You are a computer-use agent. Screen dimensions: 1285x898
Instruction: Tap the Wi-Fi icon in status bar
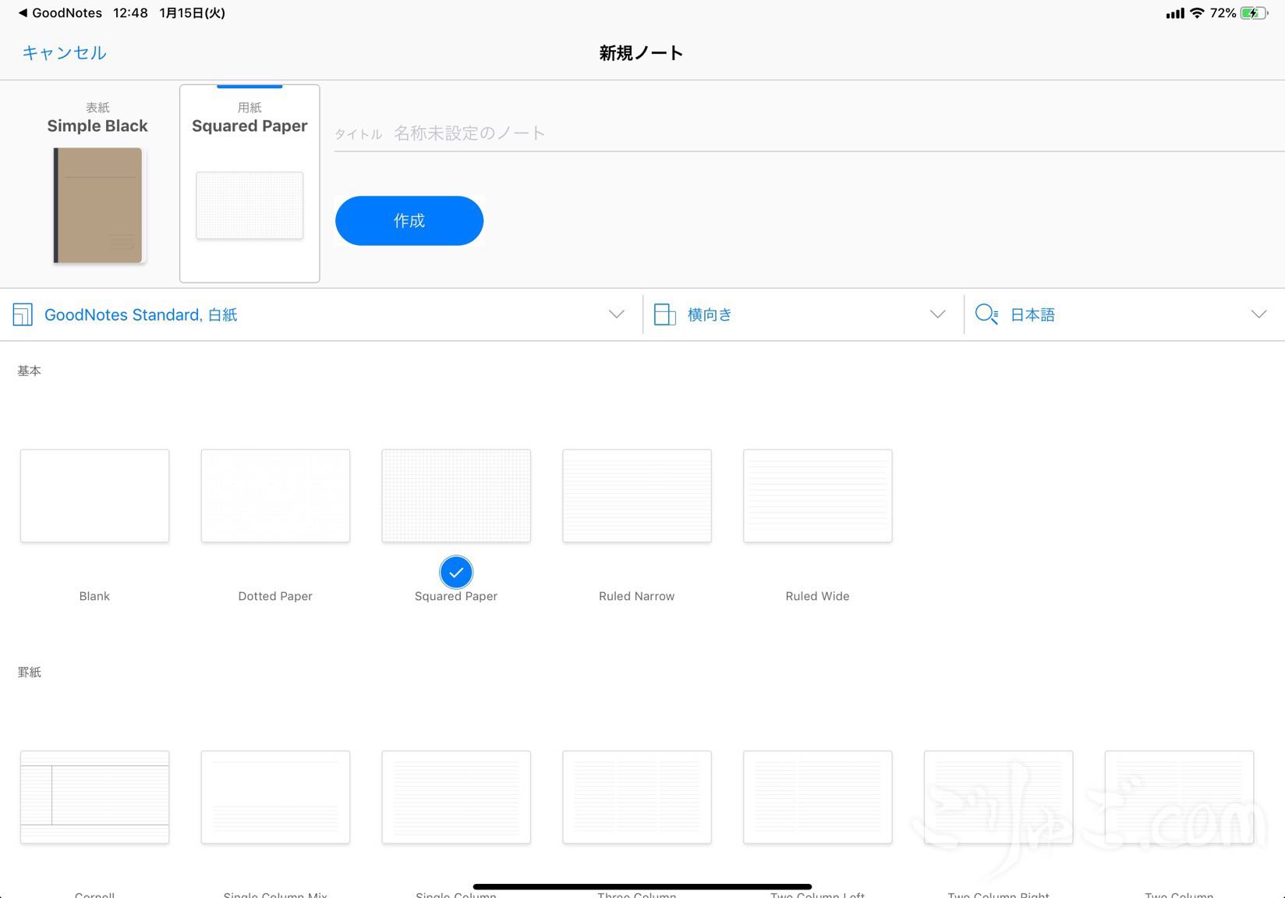coord(1196,13)
